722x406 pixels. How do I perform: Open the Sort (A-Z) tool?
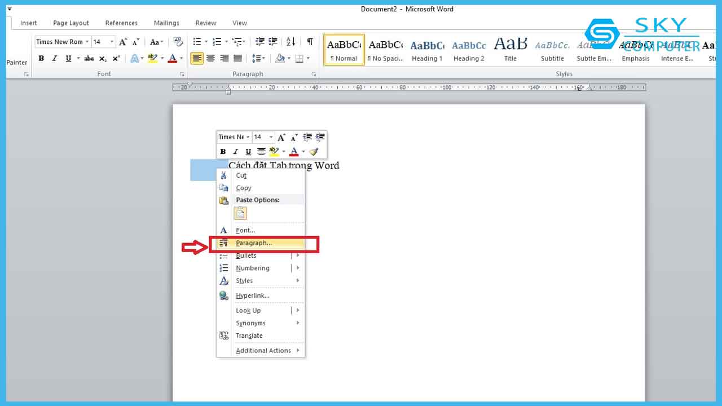[x=291, y=42]
